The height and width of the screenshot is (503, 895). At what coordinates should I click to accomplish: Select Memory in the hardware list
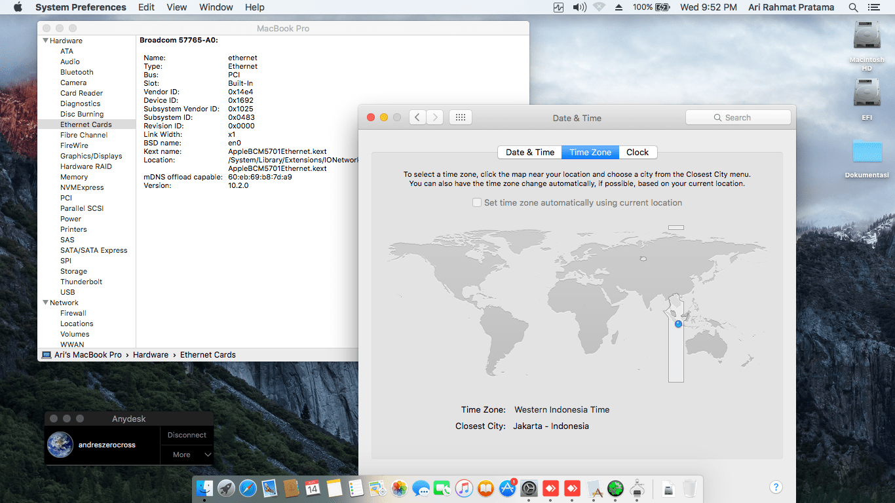coord(74,177)
